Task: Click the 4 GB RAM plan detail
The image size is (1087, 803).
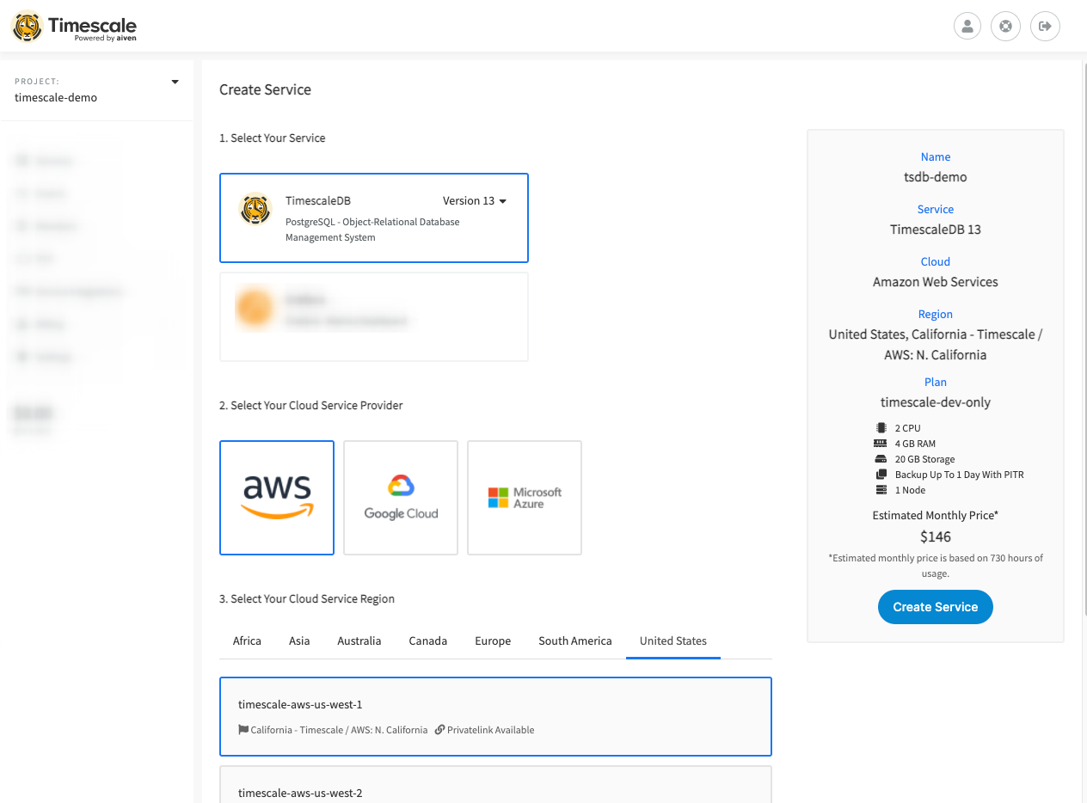Action: pos(915,444)
